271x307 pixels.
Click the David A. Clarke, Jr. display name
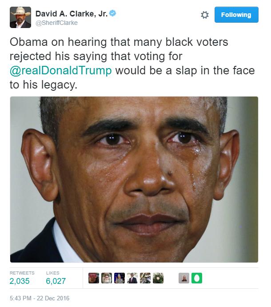[72, 14]
